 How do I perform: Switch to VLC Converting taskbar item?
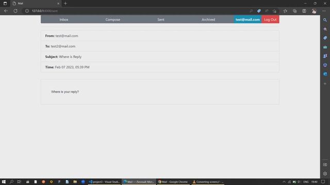(x=208, y=182)
